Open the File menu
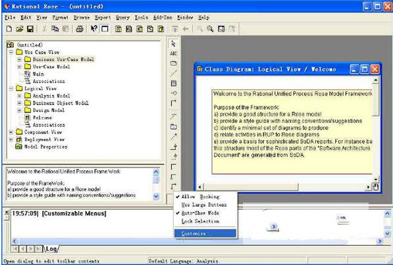Viewport: 393px width, 265px height. pos(10,17)
